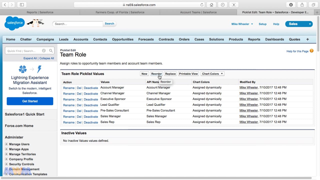Click the plus icon after Quotes tab
320x180 pixels.
[x=307, y=39]
